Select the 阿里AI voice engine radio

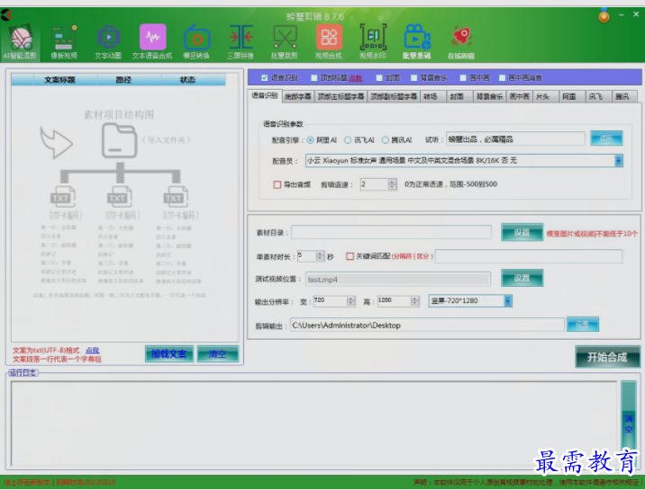pyautogui.click(x=310, y=140)
